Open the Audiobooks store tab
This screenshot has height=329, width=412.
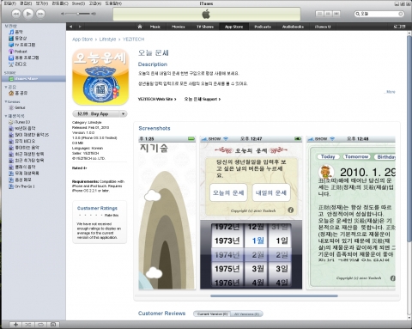tap(293, 27)
